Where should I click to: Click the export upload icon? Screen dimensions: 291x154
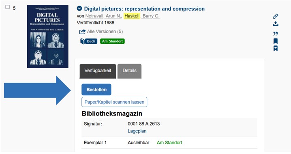(276, 24)
